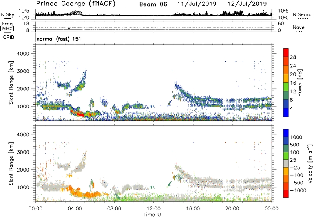The image size is (314, 217).
Task: Click the '3000' range tick of the velocity panel
Action: tap(23, 152)
